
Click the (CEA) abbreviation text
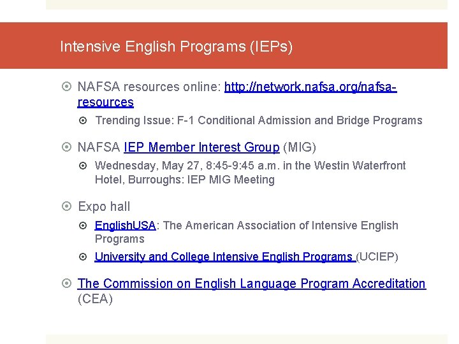pos(95,299)
